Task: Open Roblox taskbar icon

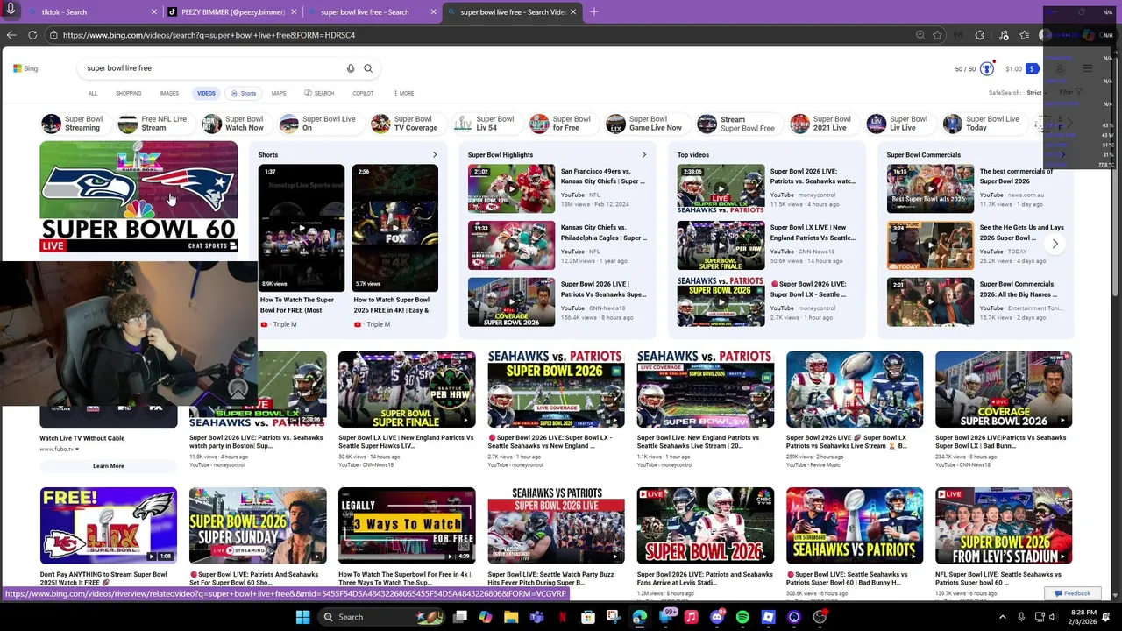Action: point(768,617)
